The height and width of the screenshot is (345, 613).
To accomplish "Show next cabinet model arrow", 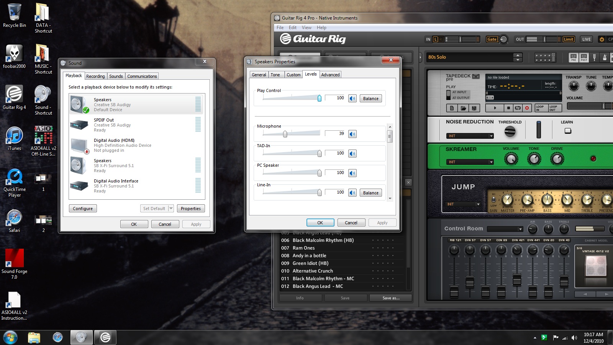I will click(x=606, y=294).
